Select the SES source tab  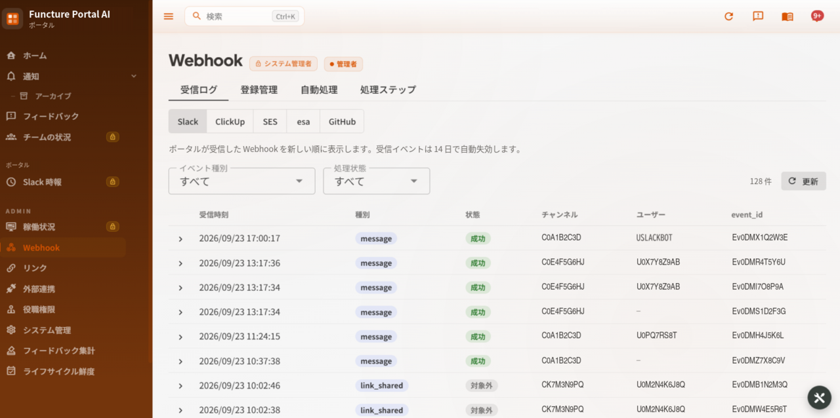[270, 121]
